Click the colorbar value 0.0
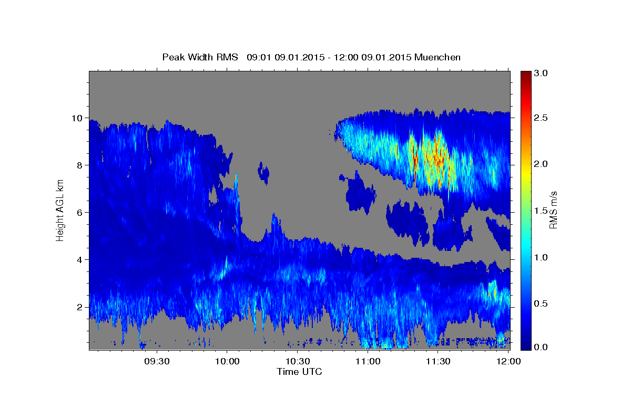The height and width of the screenshot is (420, 631). coord(542,347)
